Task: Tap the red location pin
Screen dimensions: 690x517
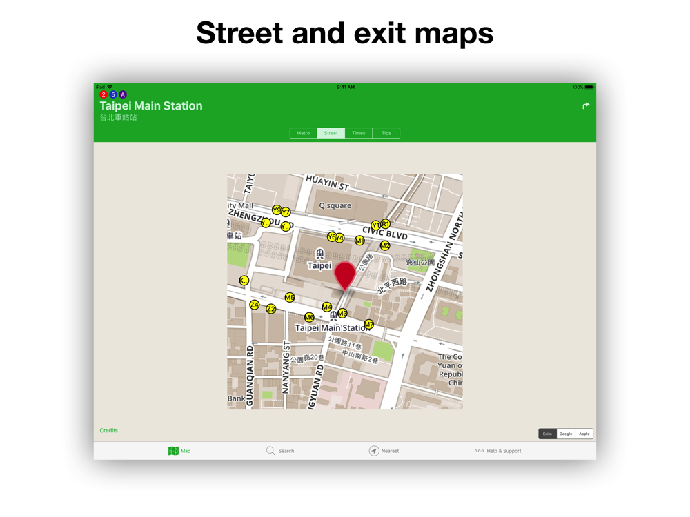Action: (x=344, y=275)
